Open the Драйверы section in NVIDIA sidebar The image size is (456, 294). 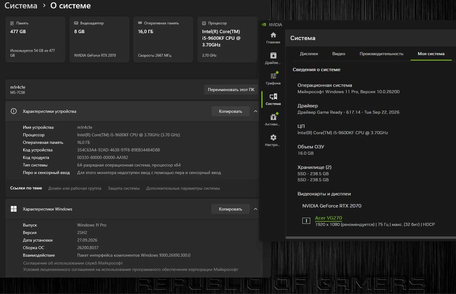point(273,56)
